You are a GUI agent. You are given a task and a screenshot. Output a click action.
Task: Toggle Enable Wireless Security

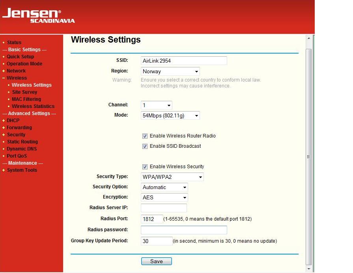point(145,167)
